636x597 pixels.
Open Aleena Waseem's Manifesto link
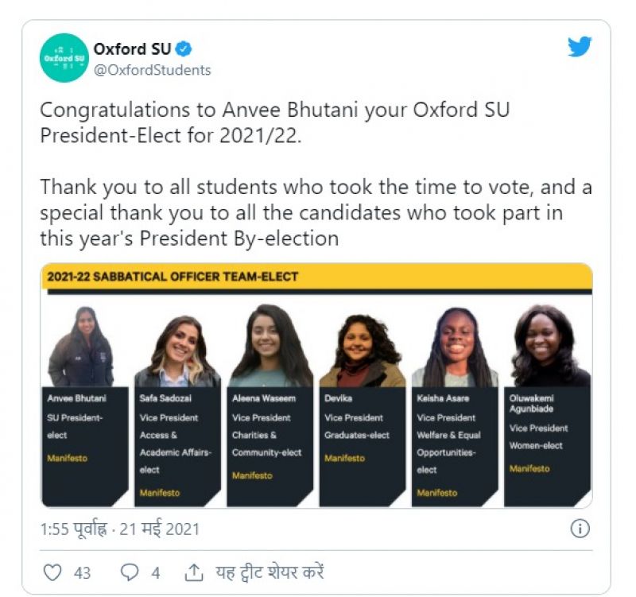tap(251, 475)
